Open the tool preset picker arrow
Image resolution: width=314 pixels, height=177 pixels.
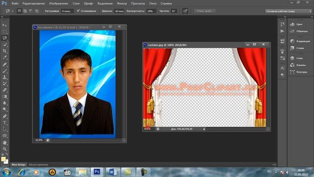12,11
